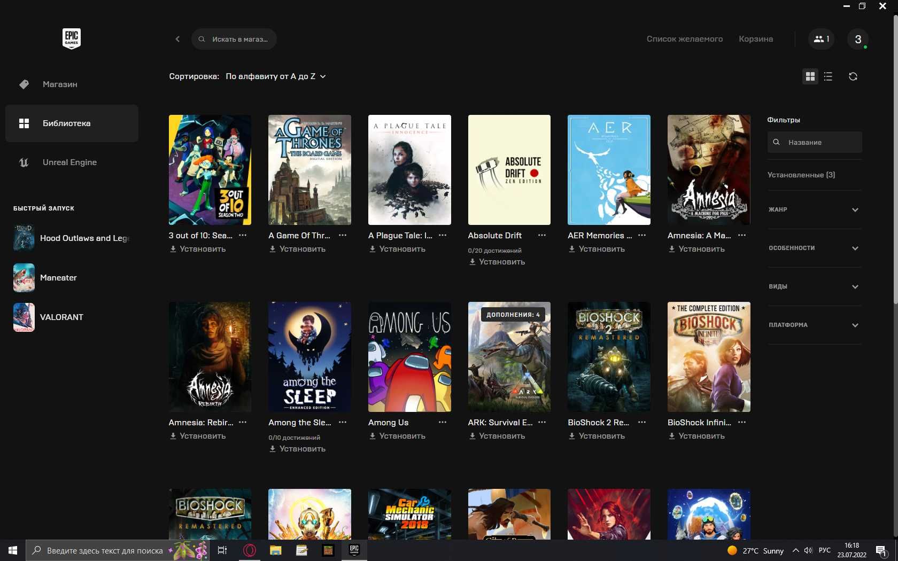This screenshot has width=898, height=561.
Task: Expand the ПЛАТФОРМА filter
Action: coord(814,325)
